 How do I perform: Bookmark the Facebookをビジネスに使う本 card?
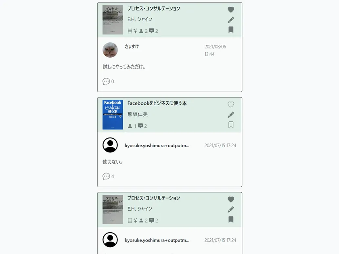click(231, 125)
